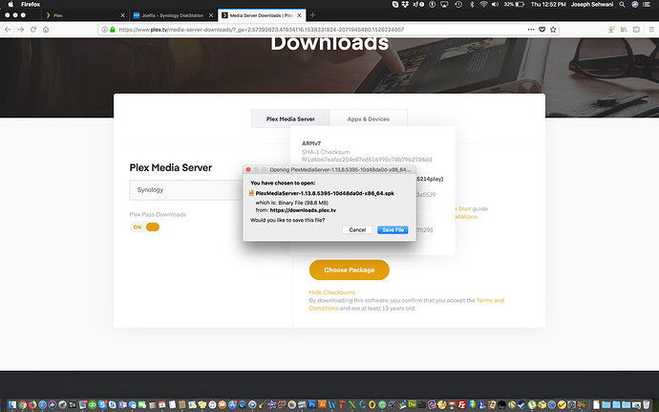This screenshot has width=659, height=412.
Task: Show site security lock information
Action: coord(113,30)
